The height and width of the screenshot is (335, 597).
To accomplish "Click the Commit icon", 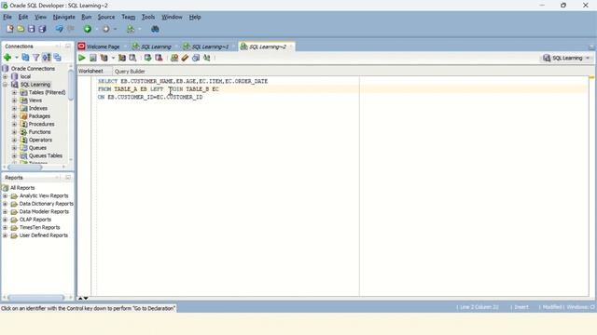I will pos(147,58).
